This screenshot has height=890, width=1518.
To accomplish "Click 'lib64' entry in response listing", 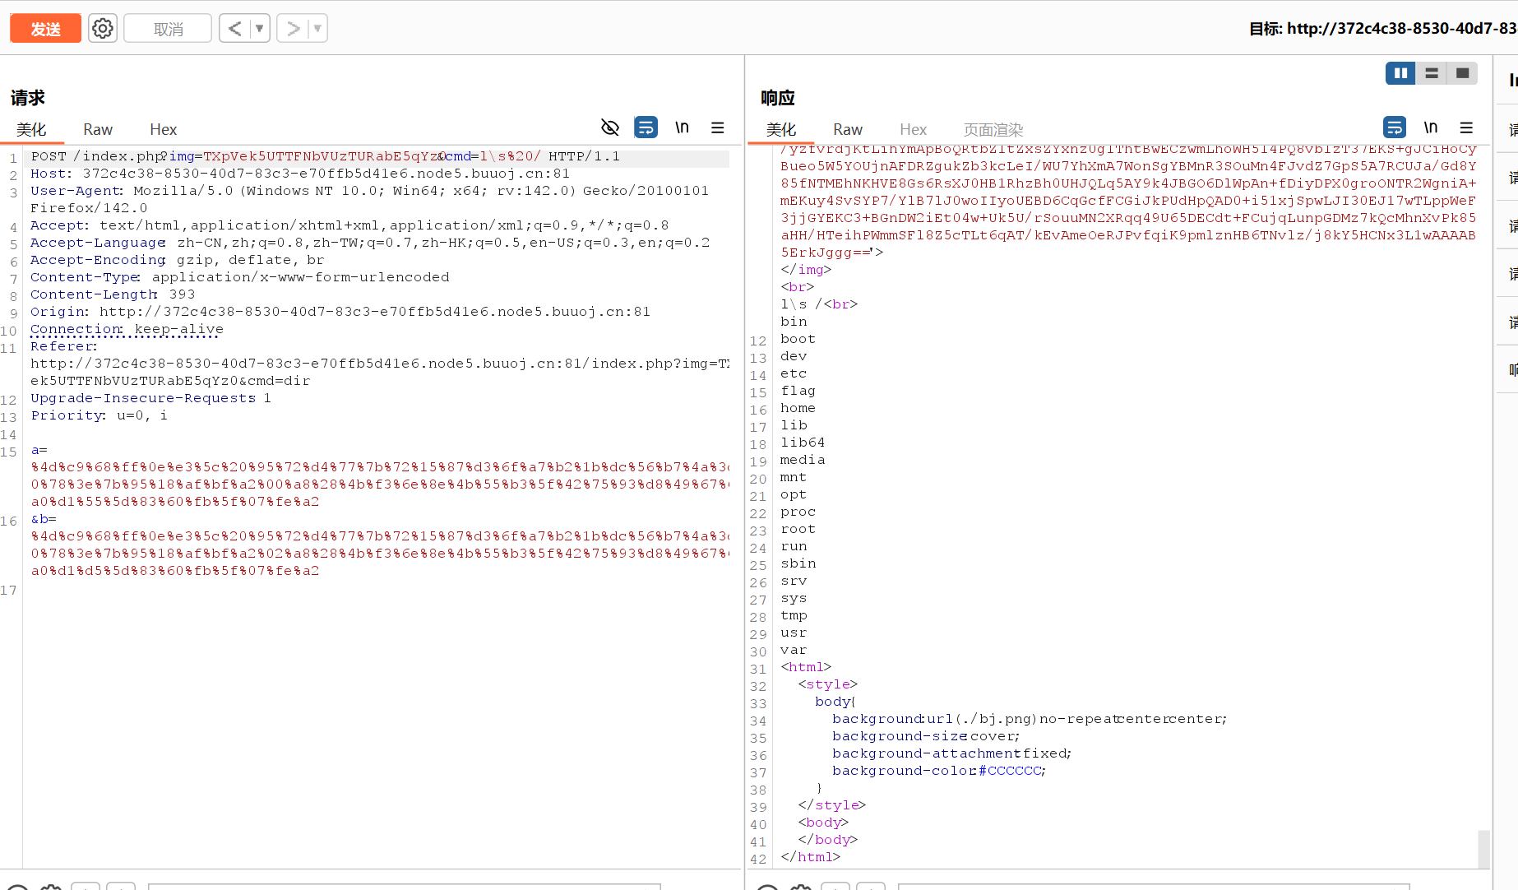I will 803,443.
